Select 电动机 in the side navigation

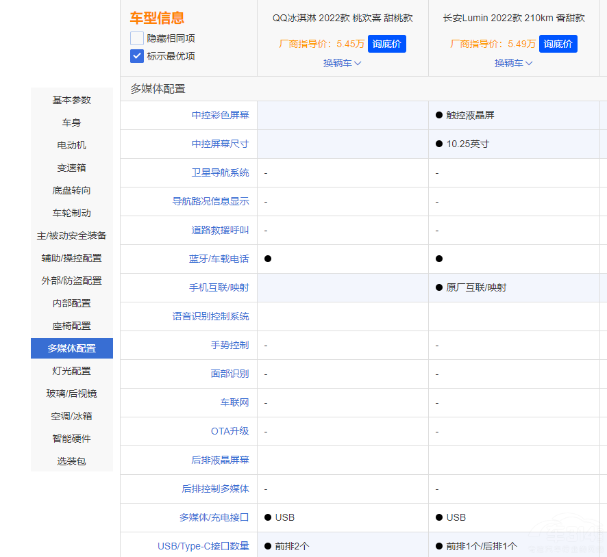(72, 145)
